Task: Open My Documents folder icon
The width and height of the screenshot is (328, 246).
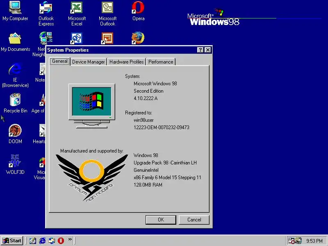Action: tap(15, 41)
